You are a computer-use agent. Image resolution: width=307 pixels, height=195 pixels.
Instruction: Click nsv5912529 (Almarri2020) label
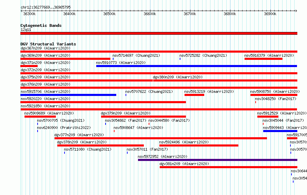(282, 113)
